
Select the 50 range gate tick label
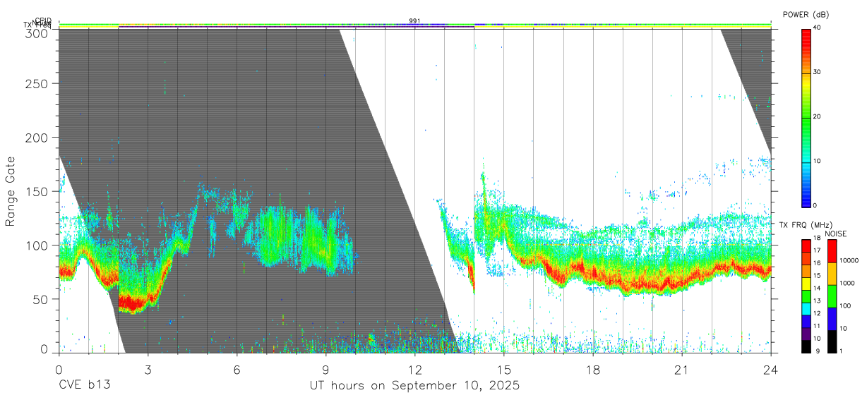(40, 299)
